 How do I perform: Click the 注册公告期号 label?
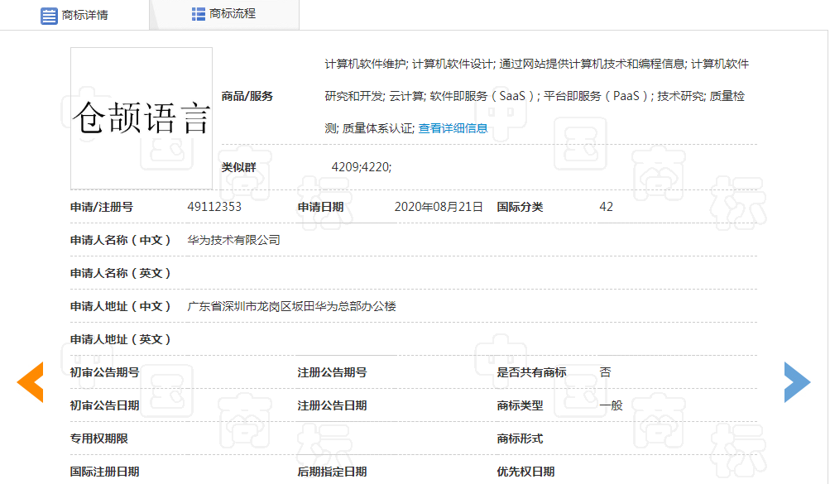(332, 372)
